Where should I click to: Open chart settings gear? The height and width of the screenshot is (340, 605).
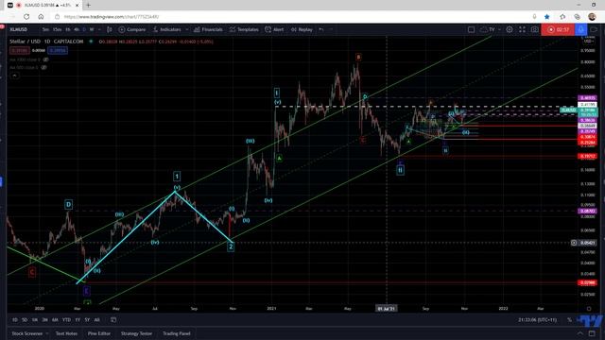click(510, 29)
